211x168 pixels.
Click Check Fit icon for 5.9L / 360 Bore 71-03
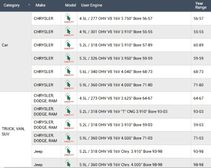pyautogui.click(x=69, y=138)
